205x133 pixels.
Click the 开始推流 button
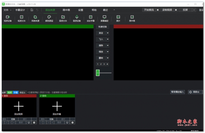pos(149,10)
